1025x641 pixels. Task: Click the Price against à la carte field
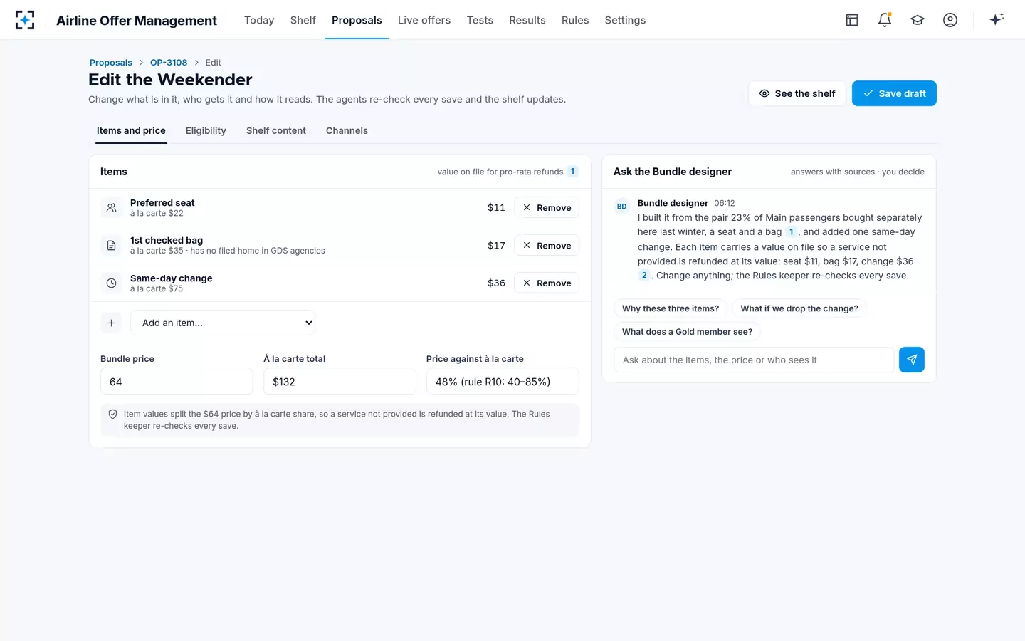(503, 382)
